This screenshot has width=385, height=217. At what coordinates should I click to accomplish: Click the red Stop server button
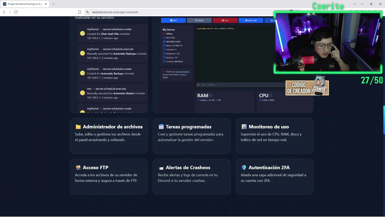(x=225, y=20)
